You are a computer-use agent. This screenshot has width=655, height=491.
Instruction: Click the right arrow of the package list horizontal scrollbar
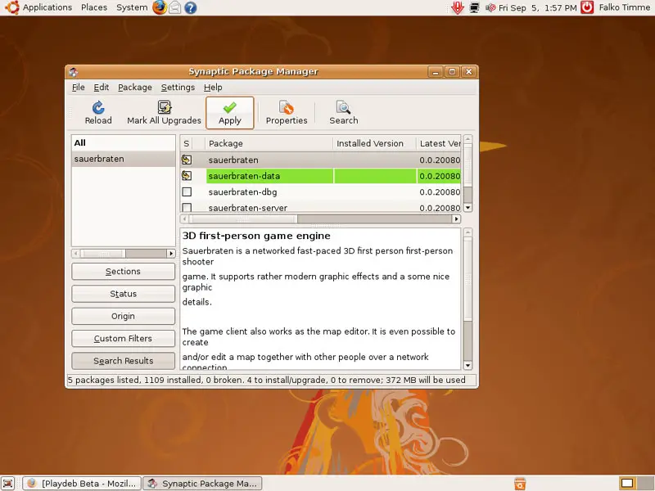[456, 218]
